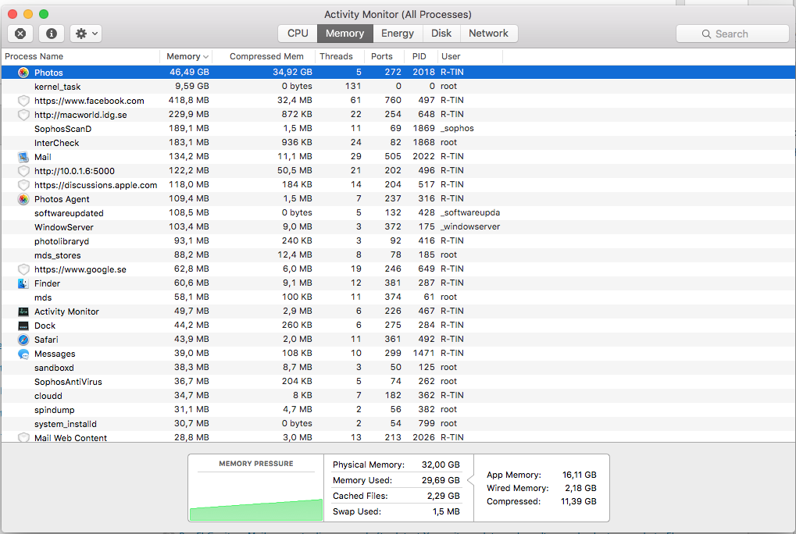This screenshot has height=534, width=796.
Task: Click Messages PID 1471
Action: click(423, 353)
